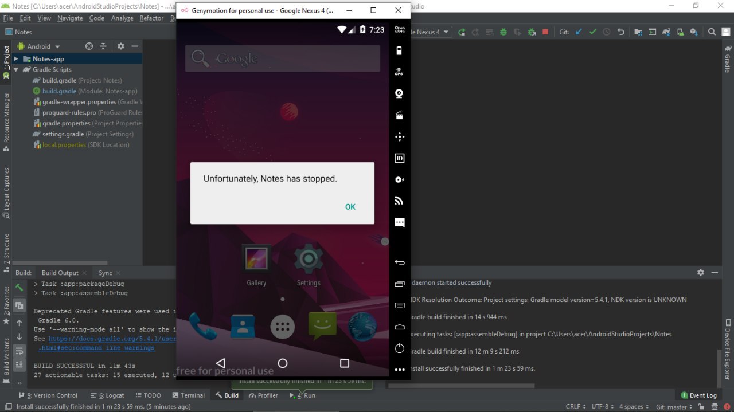Open the Analyze menu
Viewport: 734px width, 412px height.
[122, 18]
